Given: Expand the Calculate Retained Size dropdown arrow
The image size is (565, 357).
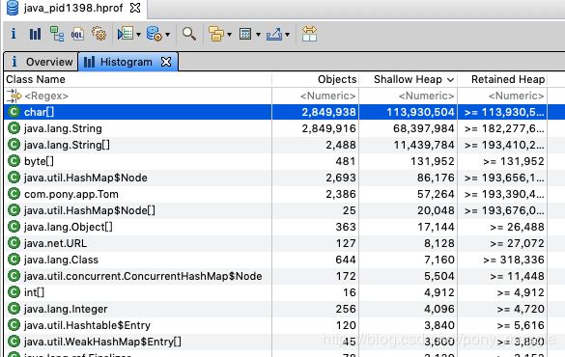Looking at the screenshot, I should coord(258,35).
